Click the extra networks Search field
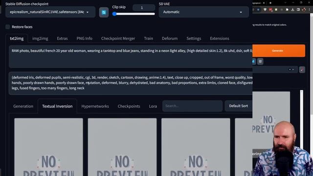313x176 pixels. pyautogui.click(x=192, y=106)
